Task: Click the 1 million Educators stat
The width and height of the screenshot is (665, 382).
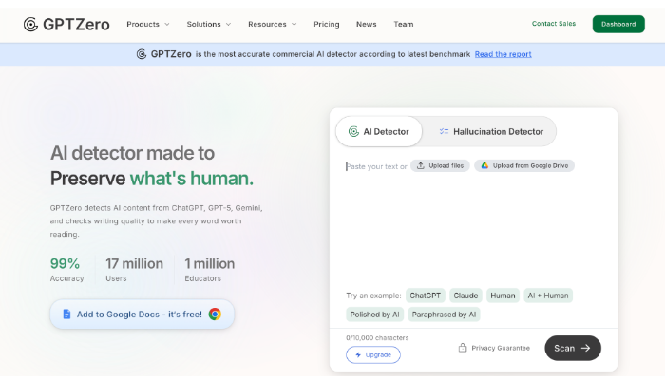Action: (x=210, y=270)
